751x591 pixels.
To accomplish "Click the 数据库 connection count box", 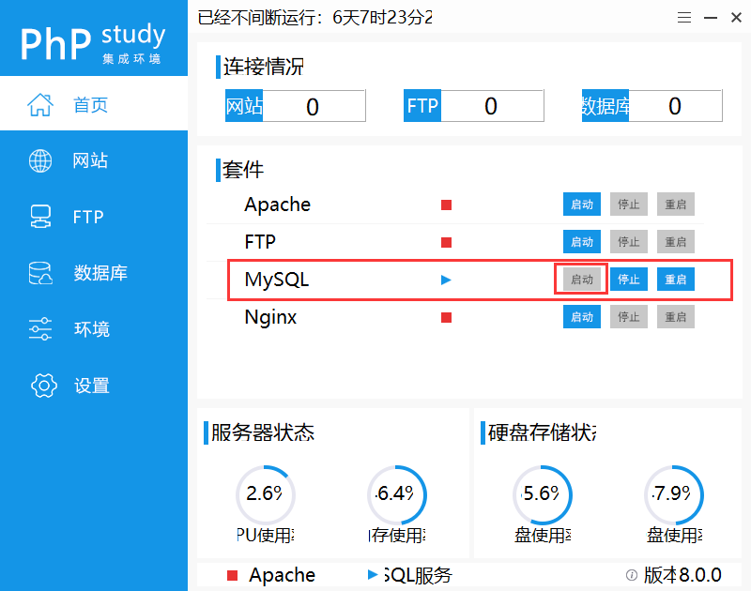I will point(651,106).
